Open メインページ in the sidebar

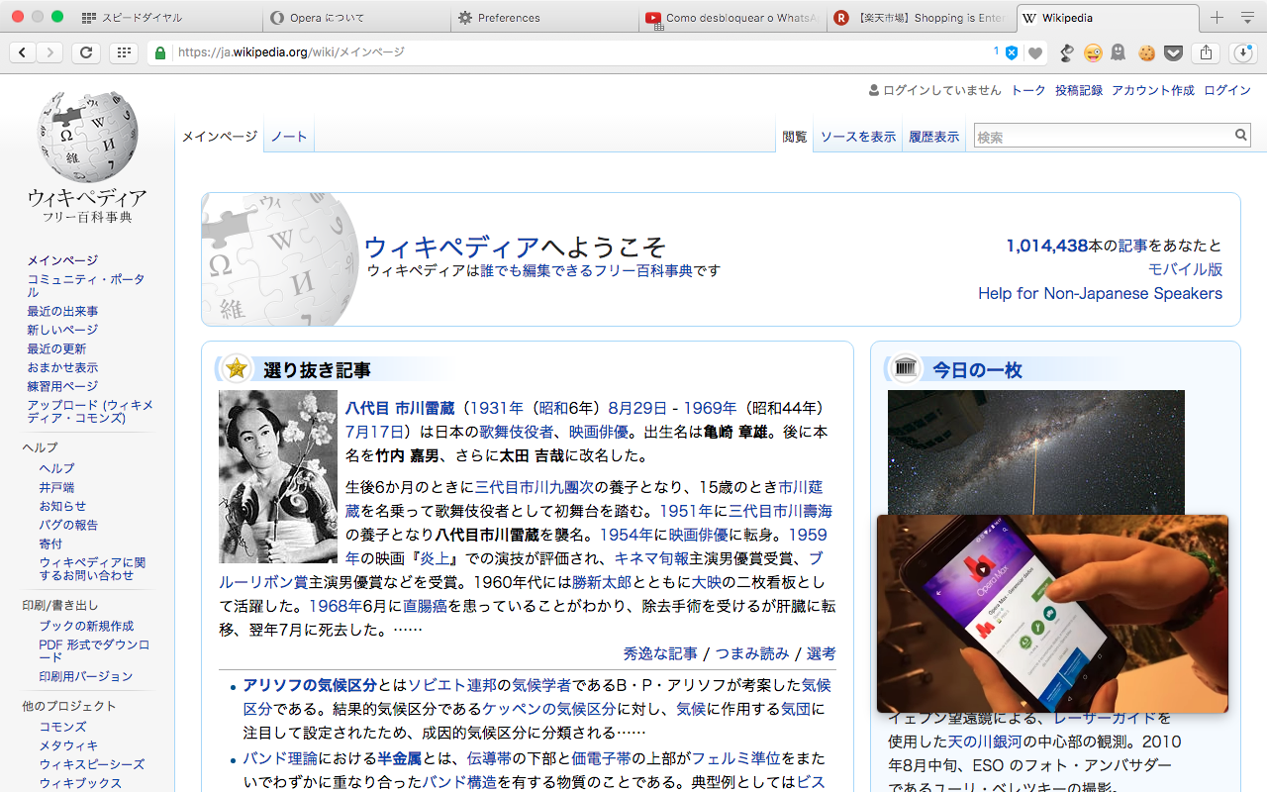point(62,260)
